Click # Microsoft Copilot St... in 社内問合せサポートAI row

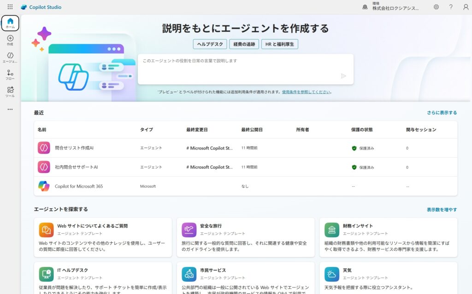pyautogui.click(x=210, y=167)
